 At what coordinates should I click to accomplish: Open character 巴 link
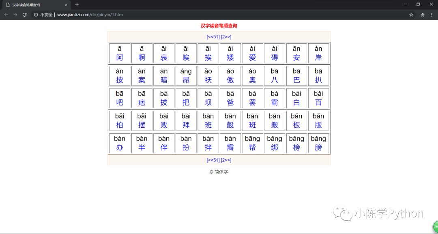[296, 80]
